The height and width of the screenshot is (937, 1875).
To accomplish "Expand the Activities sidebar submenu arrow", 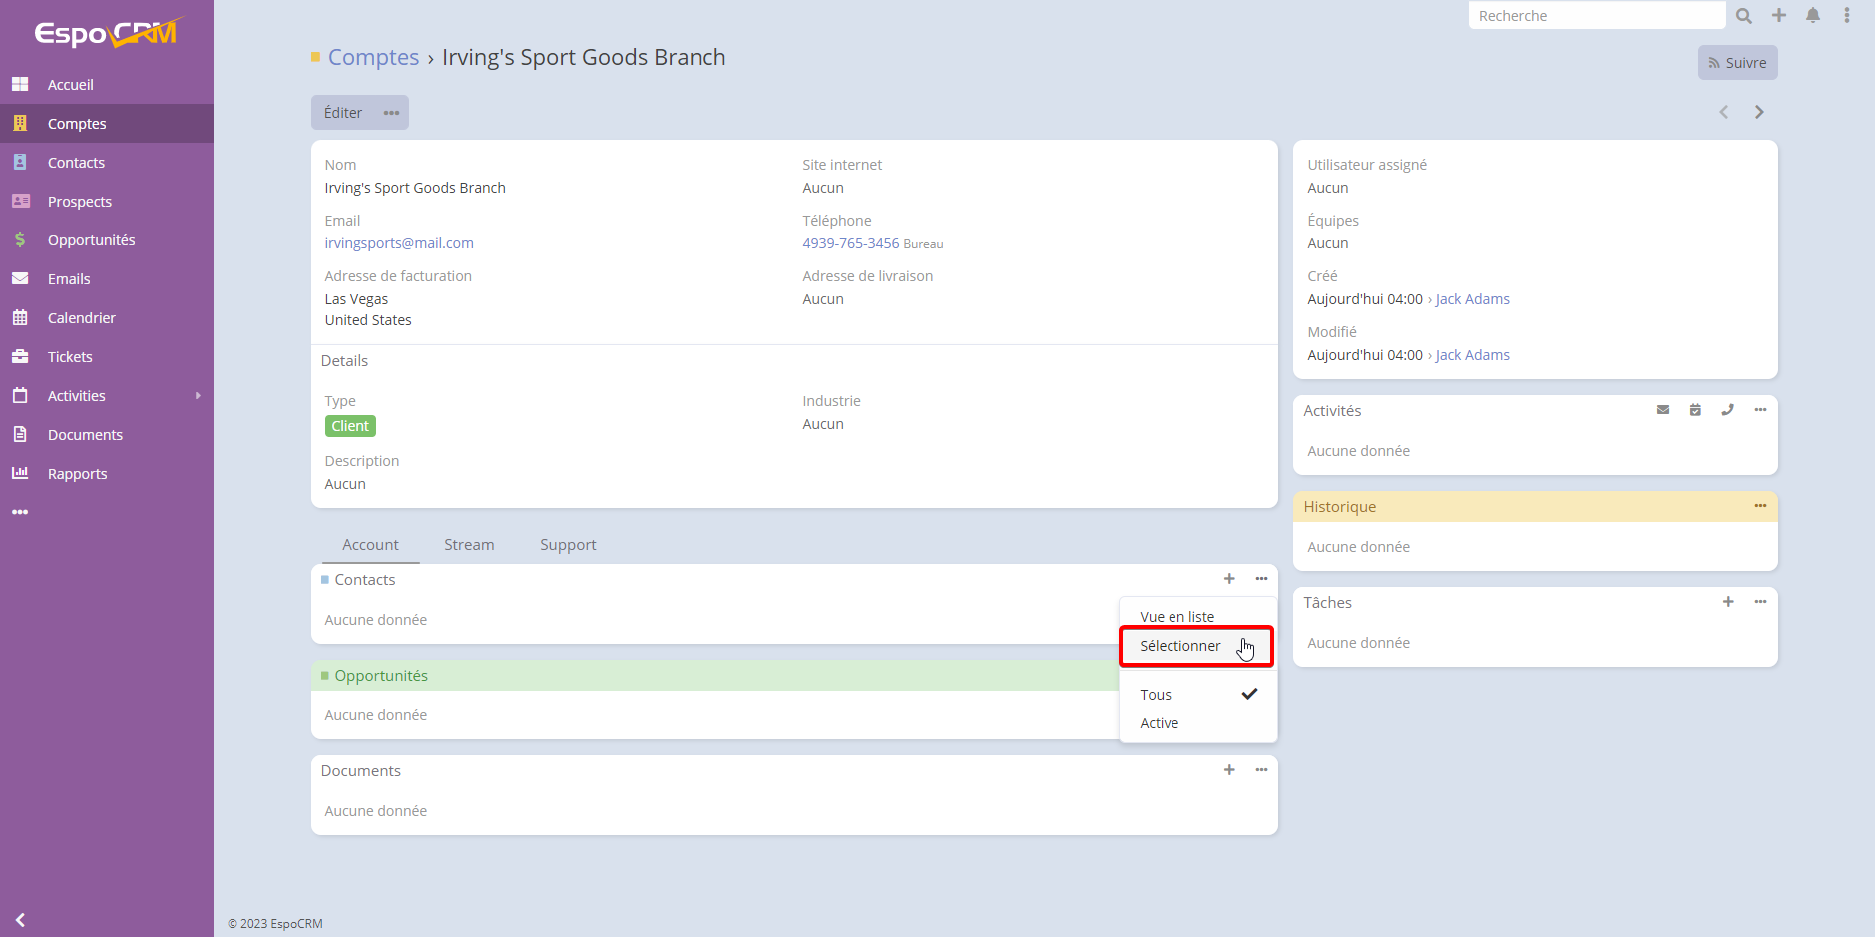I will pos(198,396).
